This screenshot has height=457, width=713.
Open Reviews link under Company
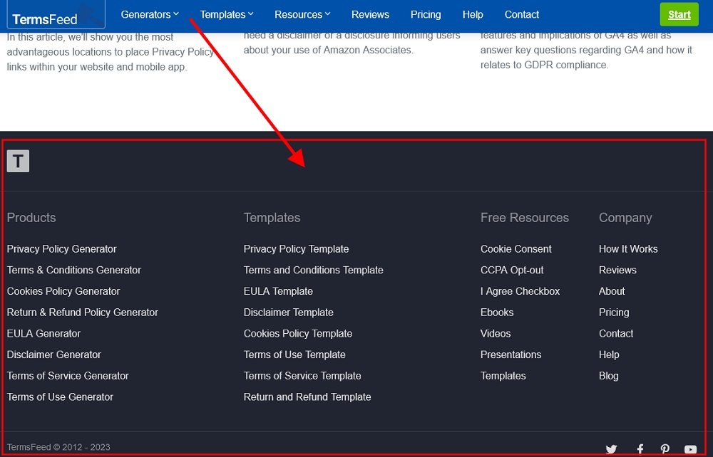pos(617,270)
